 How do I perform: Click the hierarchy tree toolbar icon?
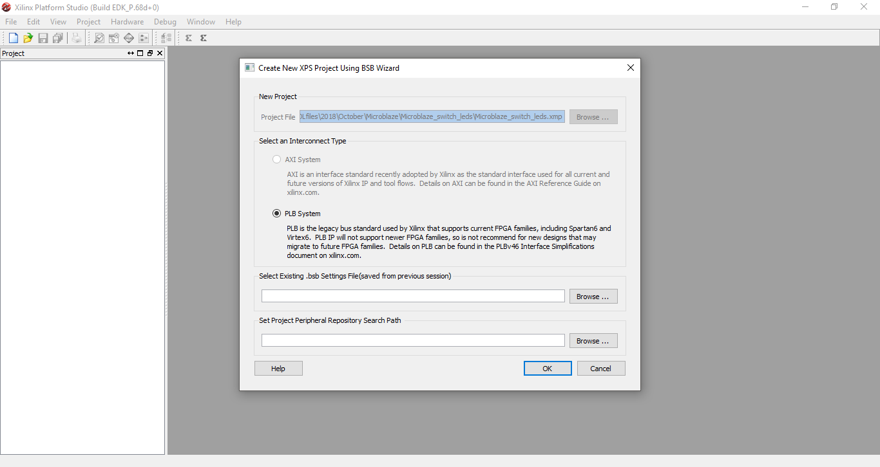point(166,38)
